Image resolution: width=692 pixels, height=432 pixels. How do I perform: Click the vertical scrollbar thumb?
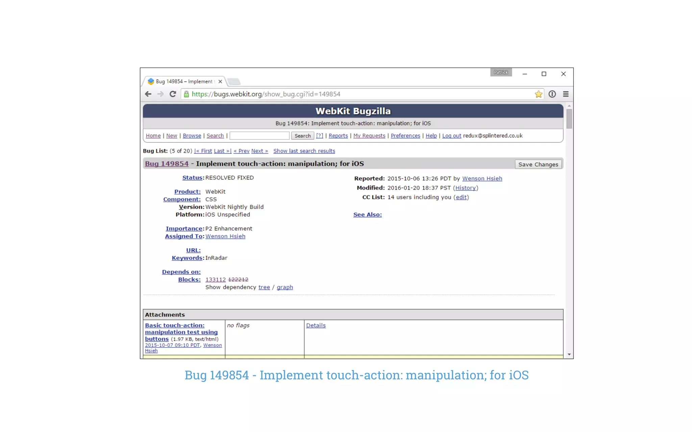[569, 119]
